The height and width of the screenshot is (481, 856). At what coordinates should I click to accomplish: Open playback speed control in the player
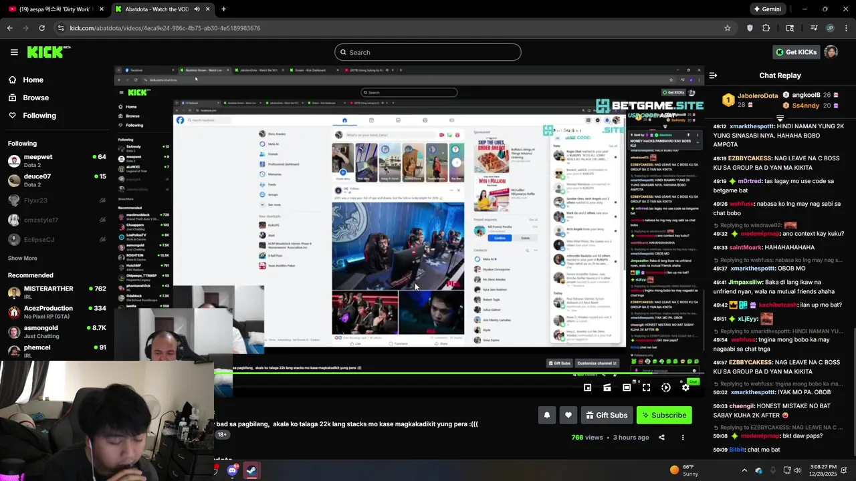click(x=666, y=387)
